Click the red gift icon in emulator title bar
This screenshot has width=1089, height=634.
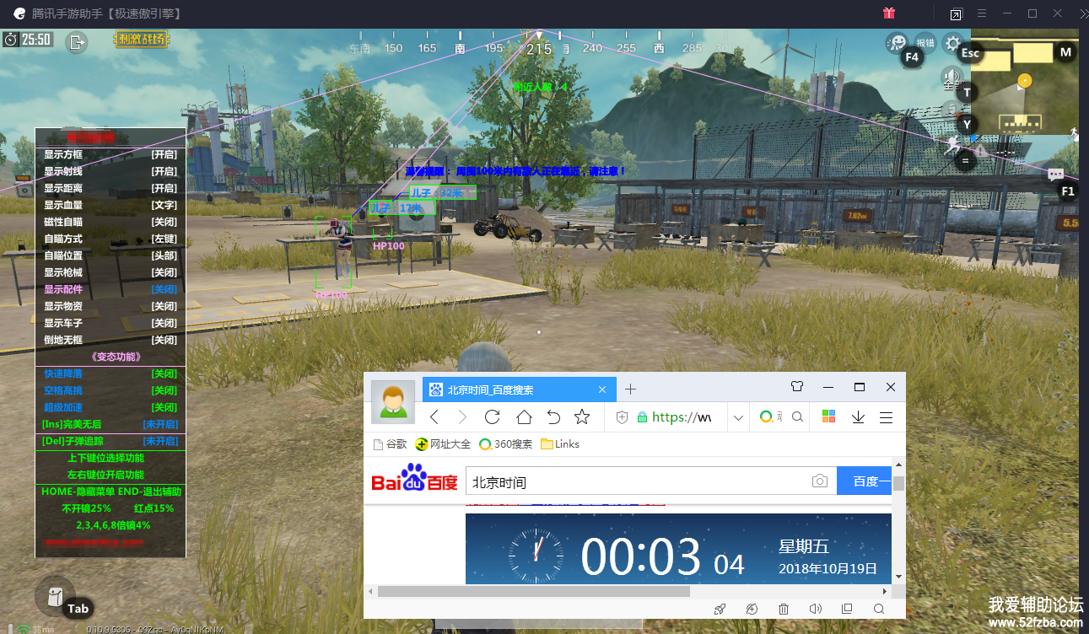point(888,13)
